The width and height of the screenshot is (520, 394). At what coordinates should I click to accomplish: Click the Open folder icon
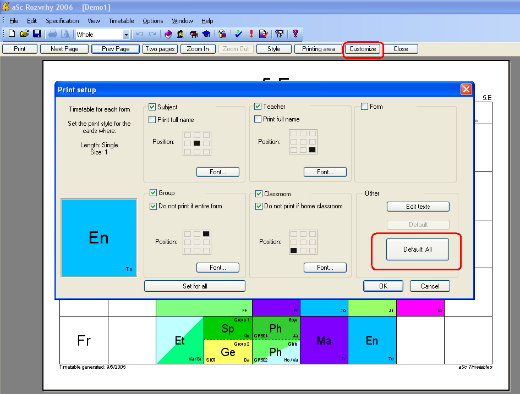[24, 34]
